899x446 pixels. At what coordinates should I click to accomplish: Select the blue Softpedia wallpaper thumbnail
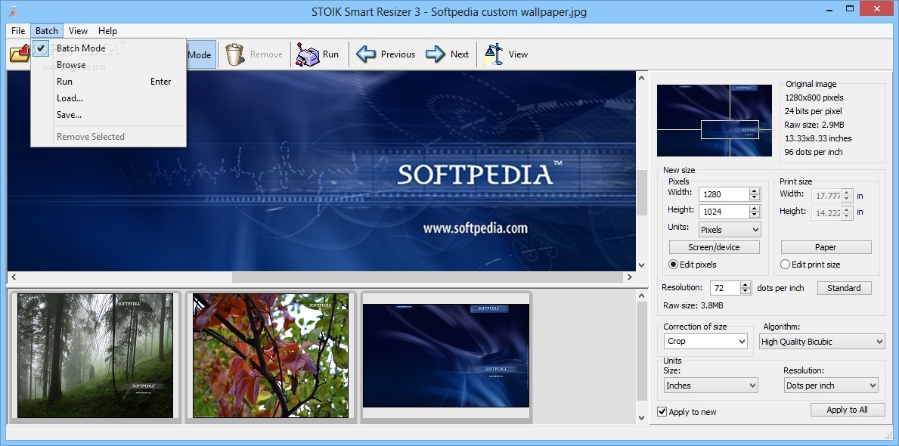point(446,355)
